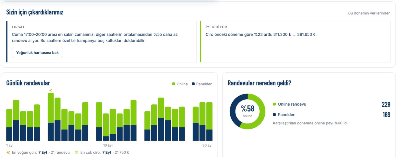This screenshot has width=400, height=158.
Task: Click the last bar at 30 Eyl
Action: (x=209, y=121)
